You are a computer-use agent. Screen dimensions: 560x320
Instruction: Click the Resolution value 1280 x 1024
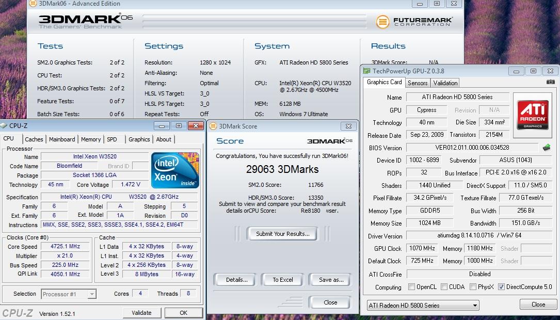[215, 62]
